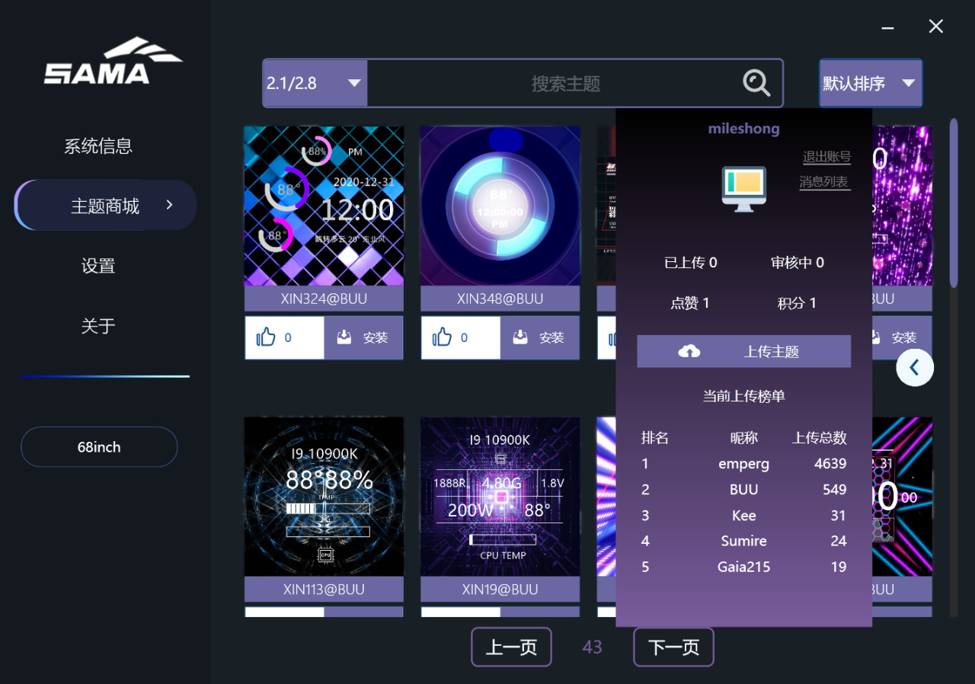
Task: Open the XIN19@BUU theme preview image
Action: tap(500, 497)
